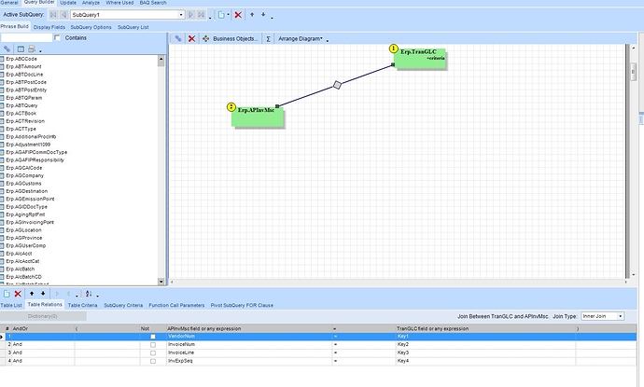Click grayed next arrow in relations toolbar

click(x=57, y=294)
